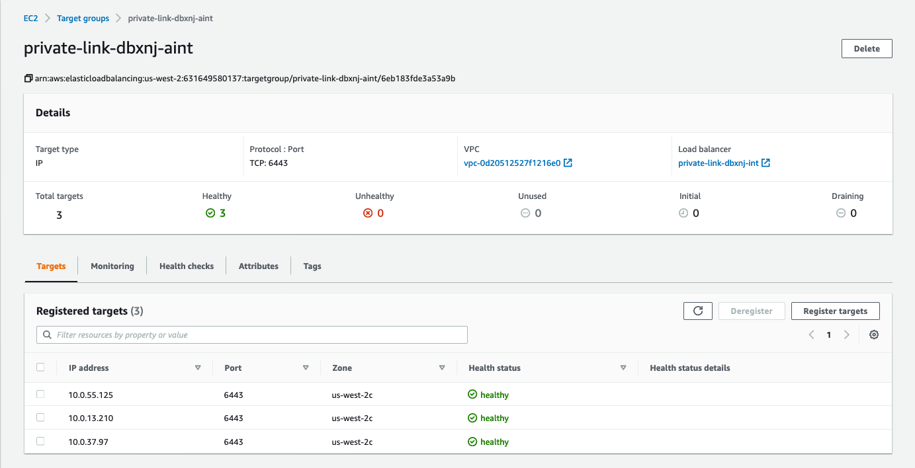This screenshot has width=915, height=468.
Task: Click external link icon beside load balancer name
Action: 765,163
